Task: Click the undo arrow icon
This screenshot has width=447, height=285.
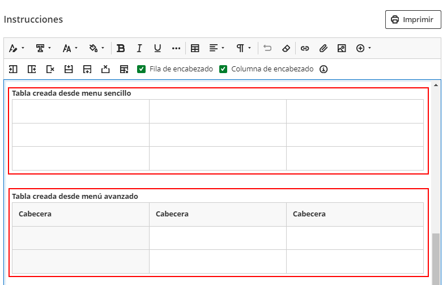Action: tap(267, 48)
